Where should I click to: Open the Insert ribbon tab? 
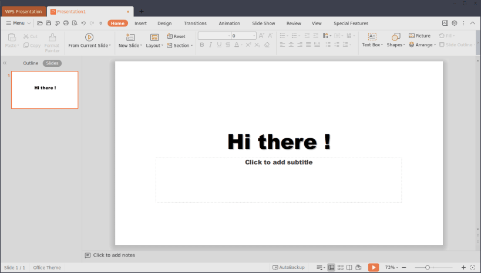140,23
